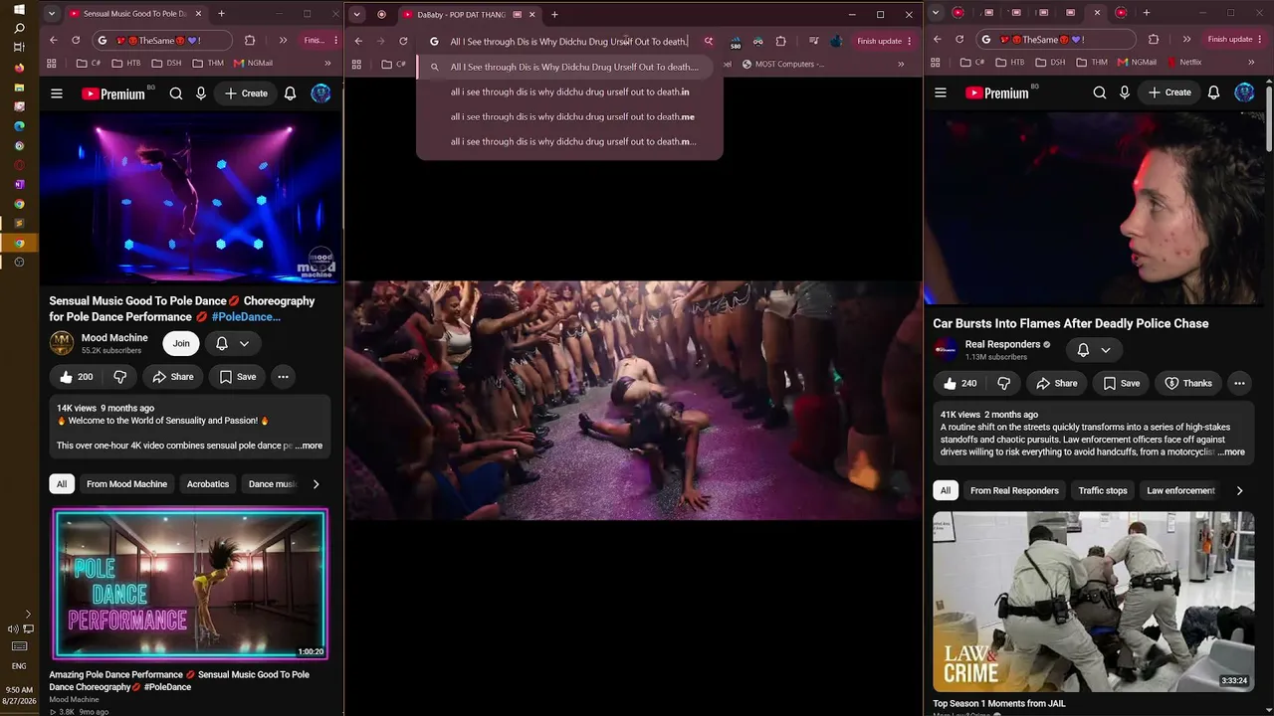Screen dimensions: 1274x716
Task: Select the From Real Responders filter chip
Action: click(1014, 490)
